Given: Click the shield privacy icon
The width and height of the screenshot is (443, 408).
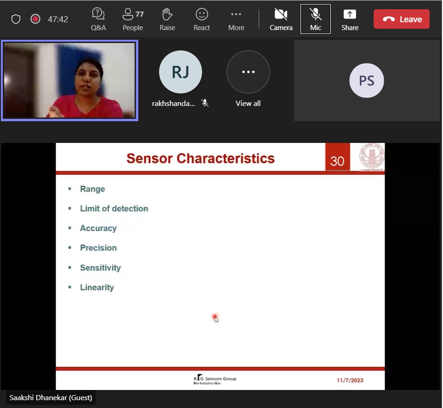Looking at the screenshot, I should pyautogui.click(x=16, y=19).
